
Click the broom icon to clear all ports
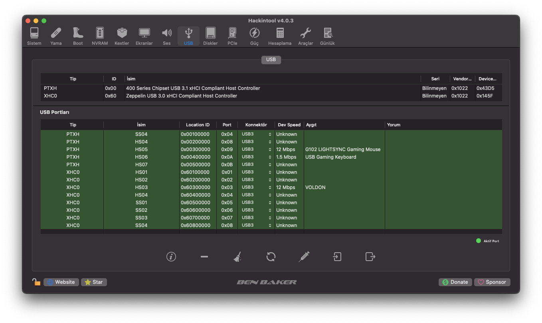click(237, 257)
